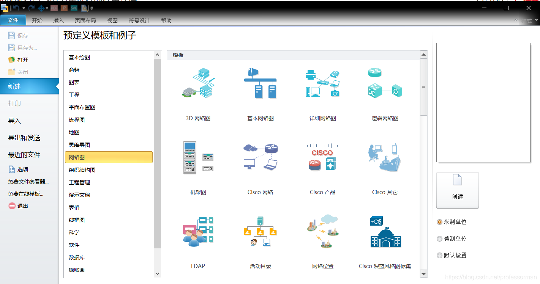The image size is (540, 284).
Task: Select the LDAP template
Action: pyautogui.click(x=198, y=242)
